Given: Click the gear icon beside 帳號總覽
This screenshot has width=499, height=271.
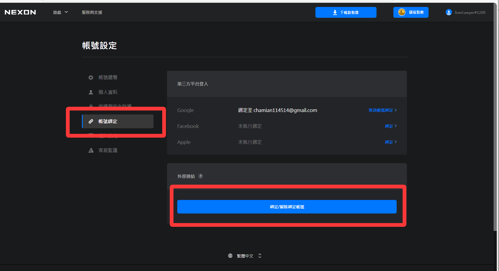Looking at the screenshot, I should click(91, 78).
